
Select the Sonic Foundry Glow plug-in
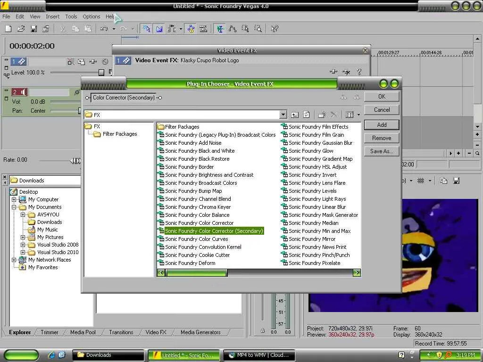pos(311,151)
